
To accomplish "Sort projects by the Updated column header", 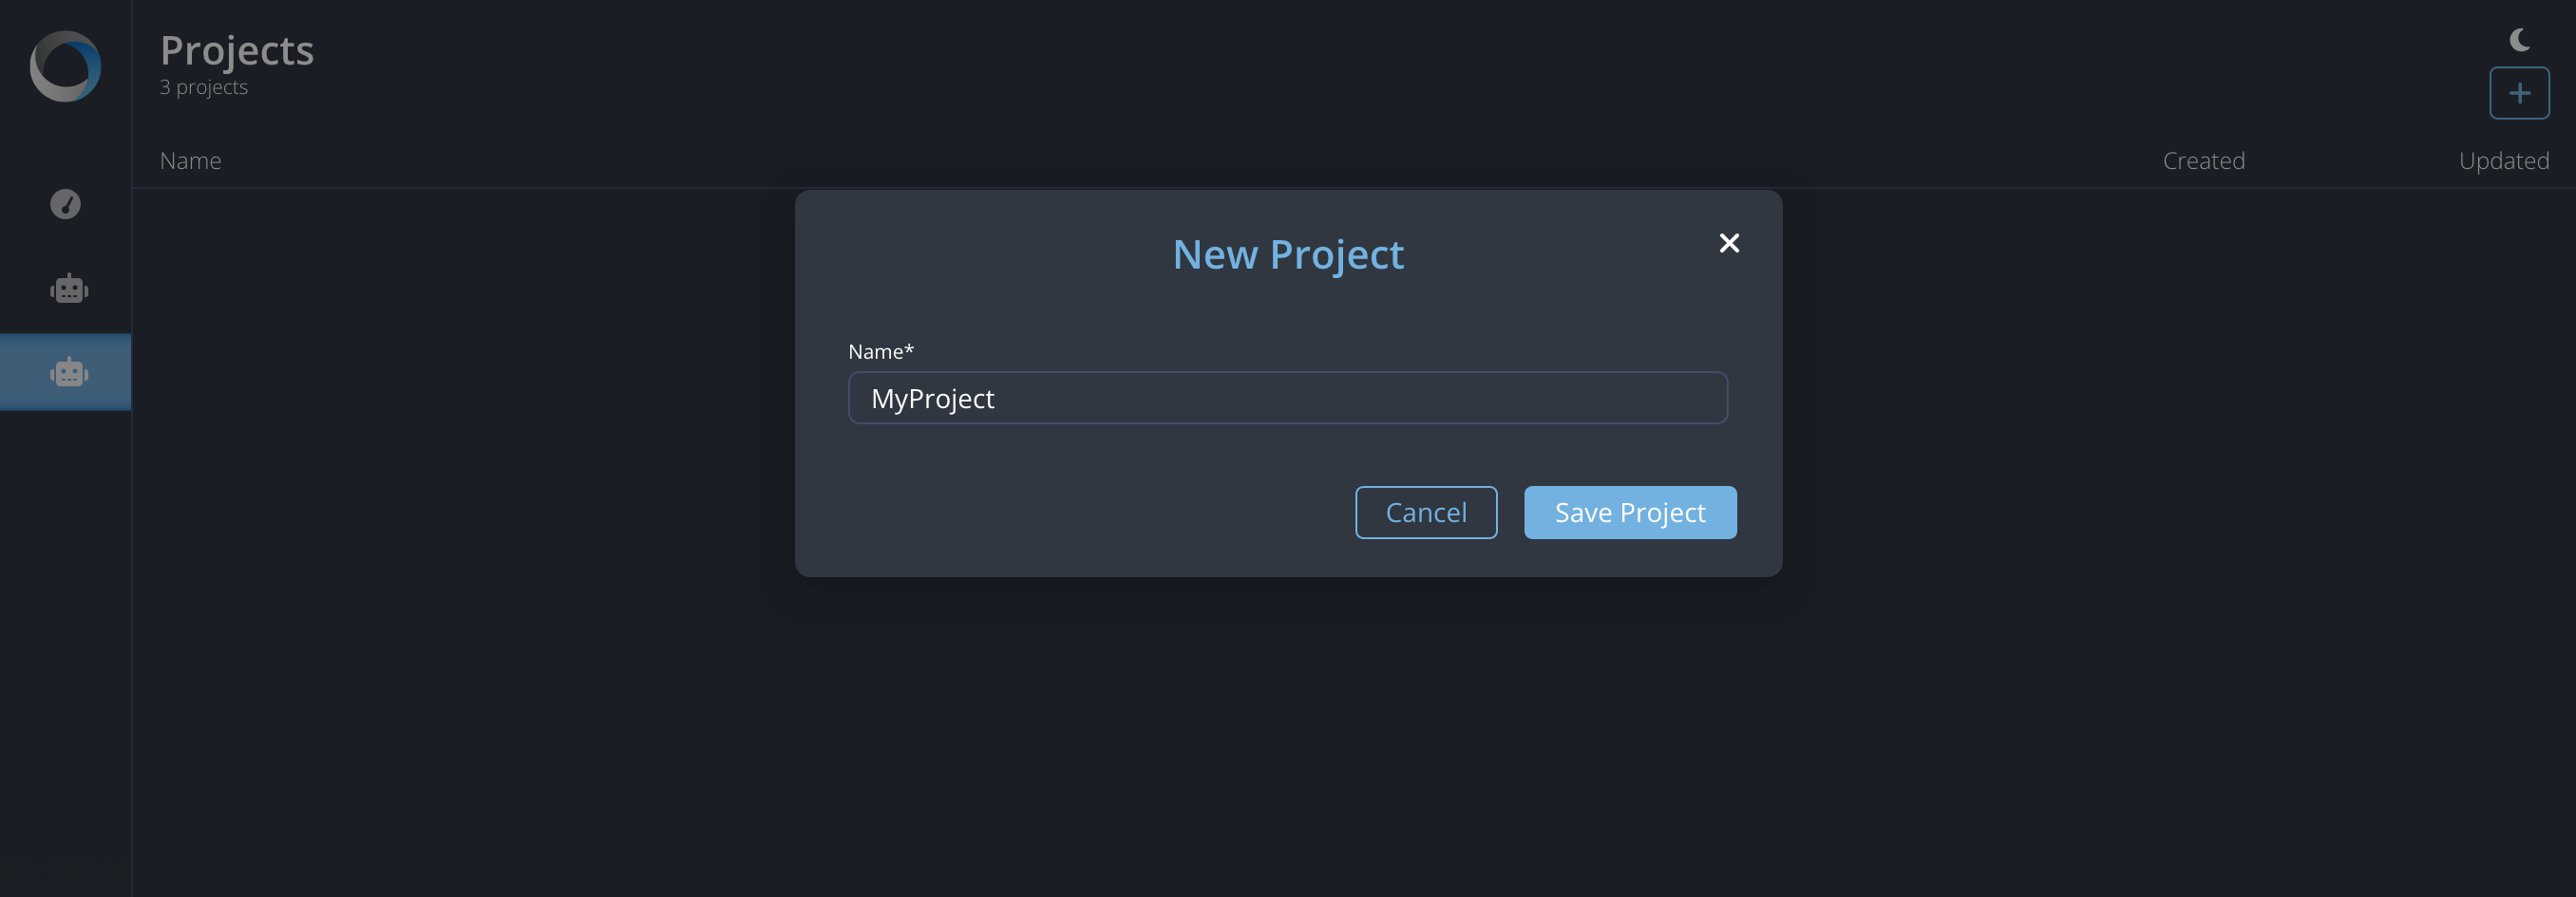I will pos(2503,160).
